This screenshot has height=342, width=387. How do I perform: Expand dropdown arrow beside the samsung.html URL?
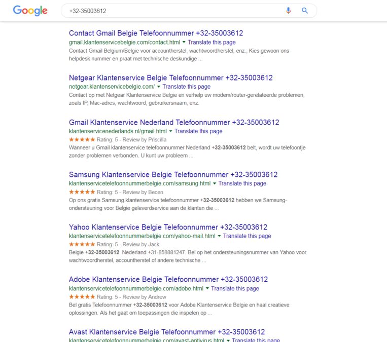click(x=215, y=184)
